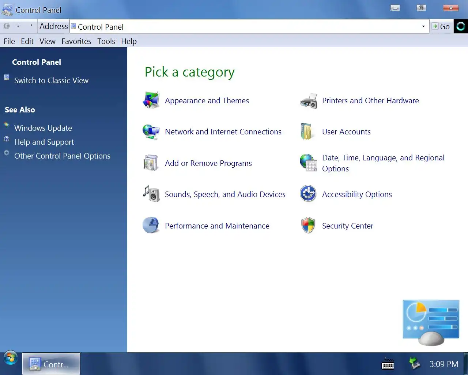
Task: Click the Accessibility Options icon
Action: tap(308, 194)
